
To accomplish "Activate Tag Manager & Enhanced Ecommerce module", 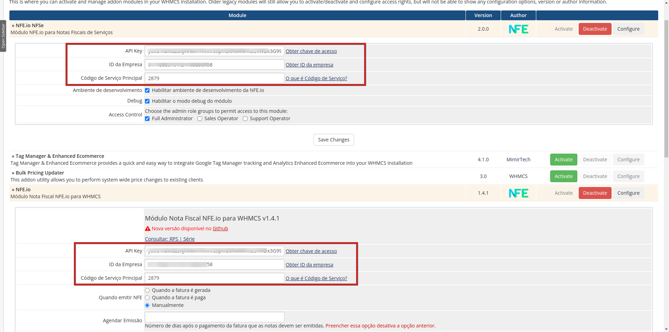I will (563, 160).
